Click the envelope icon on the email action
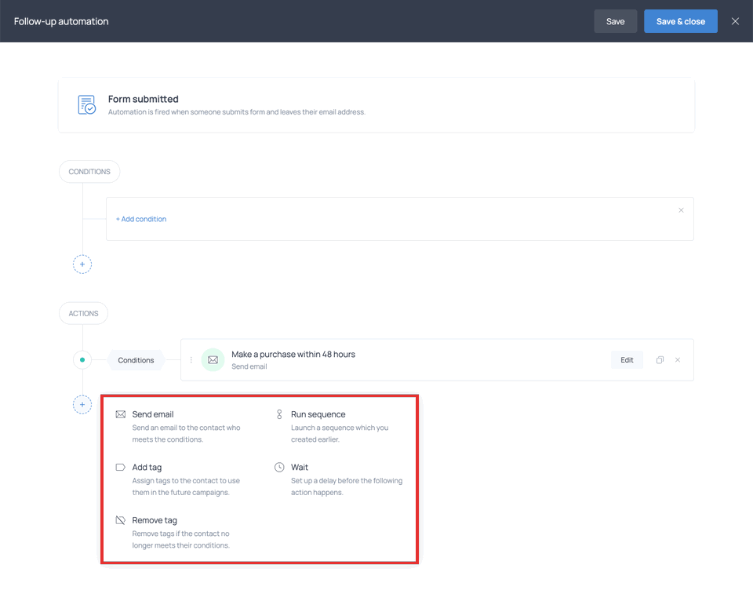753x612 pixels. click(x=213, y=360)
